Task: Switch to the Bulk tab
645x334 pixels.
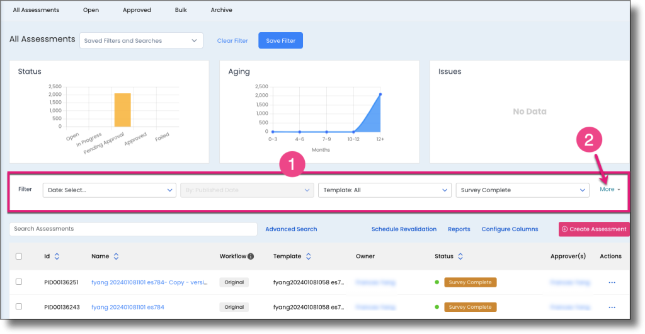Action: point(181,10)
